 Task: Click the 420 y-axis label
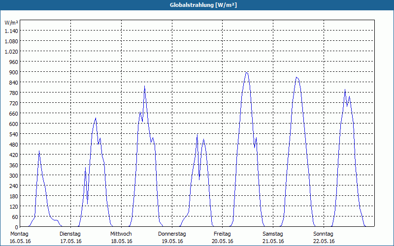[14, 155]
